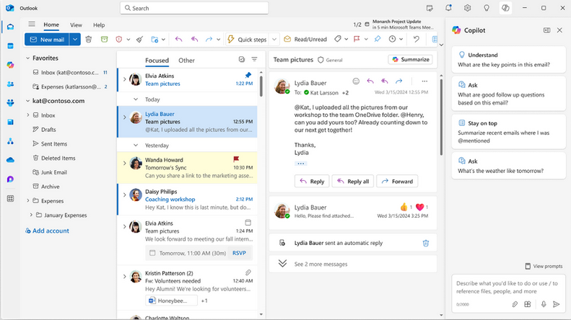Open the Calendar app in left rail
This screenshot has width=571, height=320.
pos(10,46)
